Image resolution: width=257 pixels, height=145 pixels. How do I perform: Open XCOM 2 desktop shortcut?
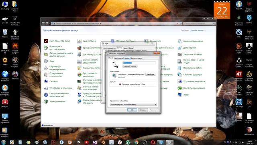tap(249, 19)
